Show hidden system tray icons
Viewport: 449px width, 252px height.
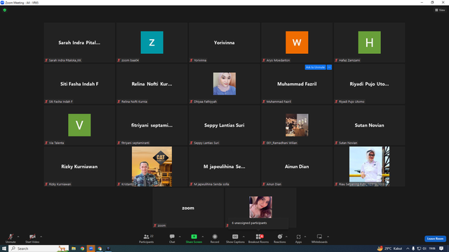[x=408, y=248]
